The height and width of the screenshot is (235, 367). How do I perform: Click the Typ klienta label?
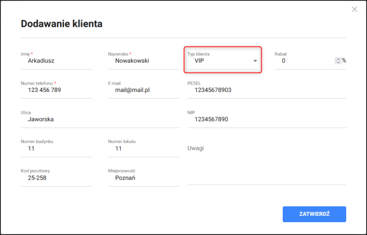click(198, 54)
